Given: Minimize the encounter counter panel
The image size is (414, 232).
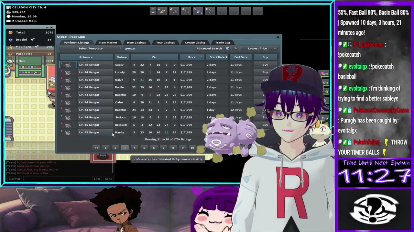Looking at the screenshot, I should click(x=47, y=27).
